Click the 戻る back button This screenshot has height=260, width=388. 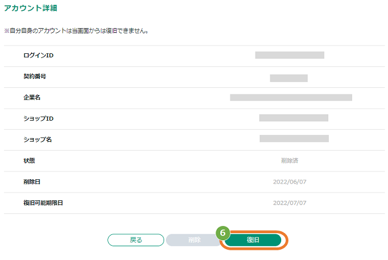coord(136,240)
